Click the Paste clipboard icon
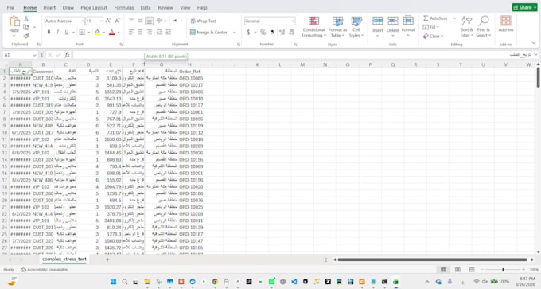541x289 pixels. (x=14, y=21)
